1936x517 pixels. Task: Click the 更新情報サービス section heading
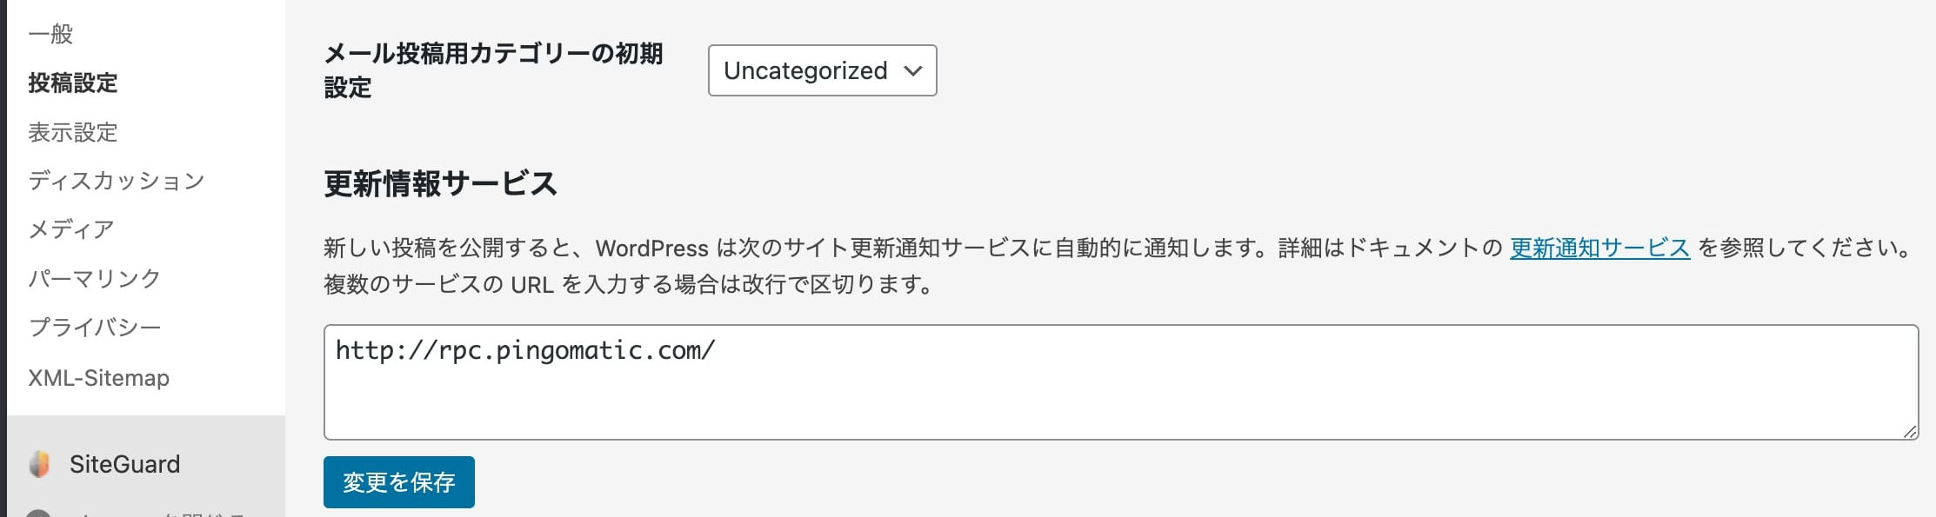pyautogui.click(x=440, y=183)
